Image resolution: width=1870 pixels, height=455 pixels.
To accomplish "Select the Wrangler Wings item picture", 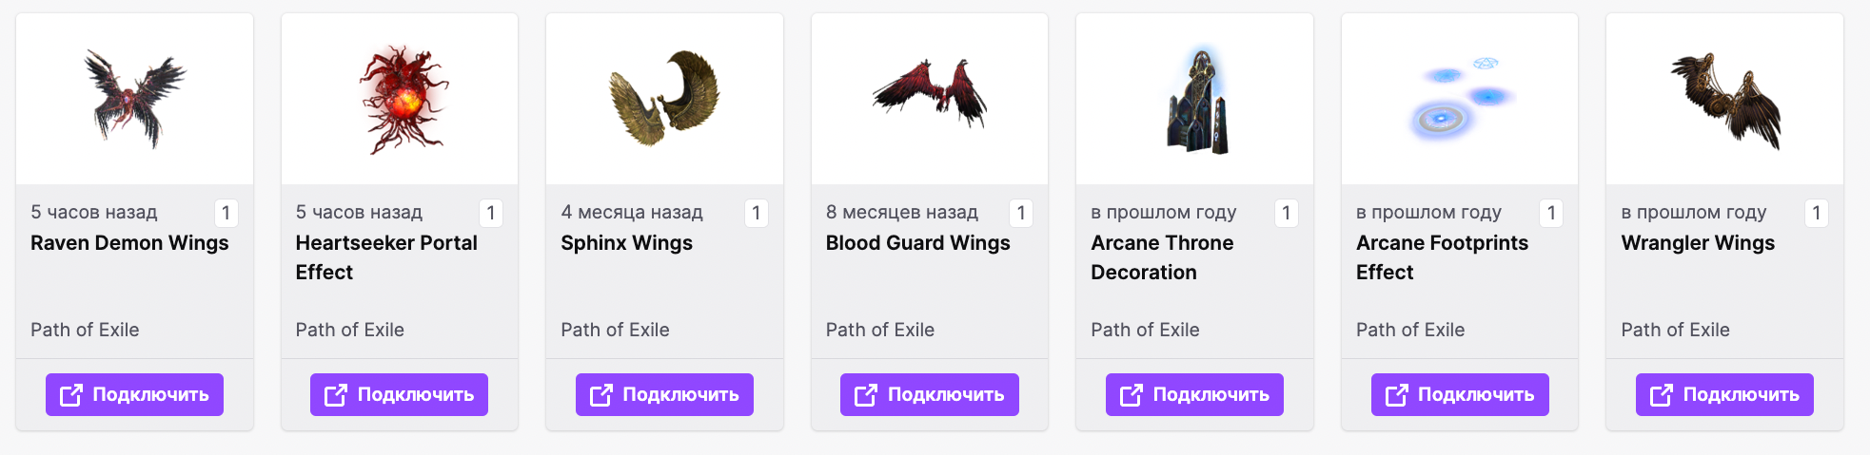I will (x=1725, y=100).
